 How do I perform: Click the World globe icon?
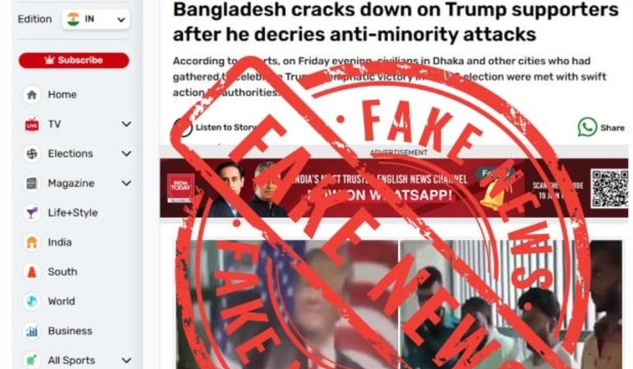pos(31,301)
